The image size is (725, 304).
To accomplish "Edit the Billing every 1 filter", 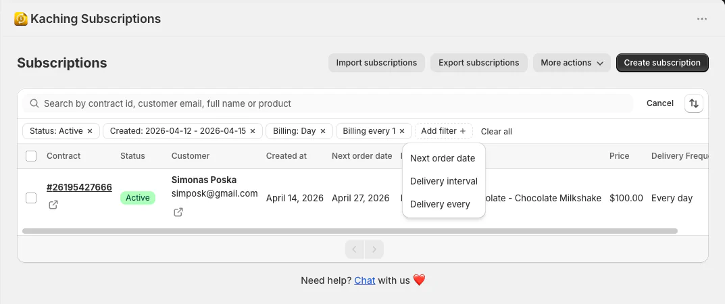I will click(x=369, y=131).
